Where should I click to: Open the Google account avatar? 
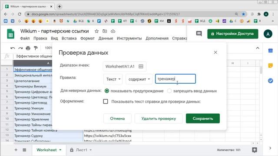coord(268,34)
